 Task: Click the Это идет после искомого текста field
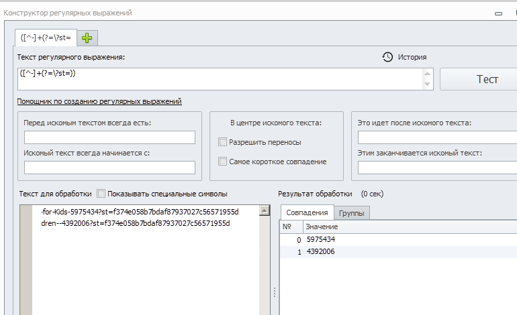pos(436,137)
